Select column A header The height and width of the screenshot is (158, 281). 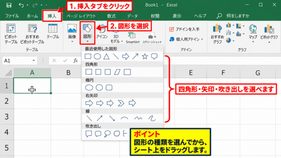click(32, 73)
